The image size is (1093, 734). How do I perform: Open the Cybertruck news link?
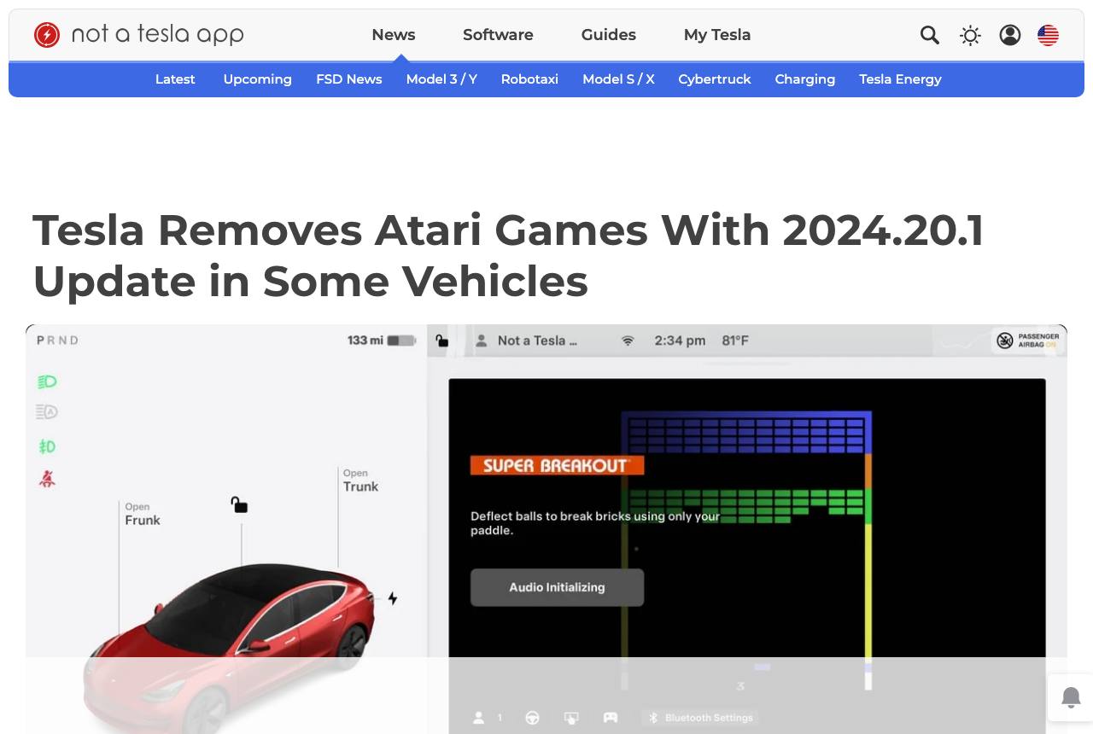point(715,79)
